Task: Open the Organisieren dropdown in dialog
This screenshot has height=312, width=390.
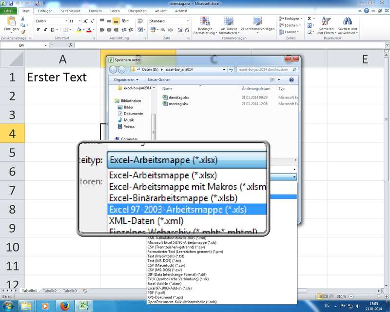Action: coord(125,79)
